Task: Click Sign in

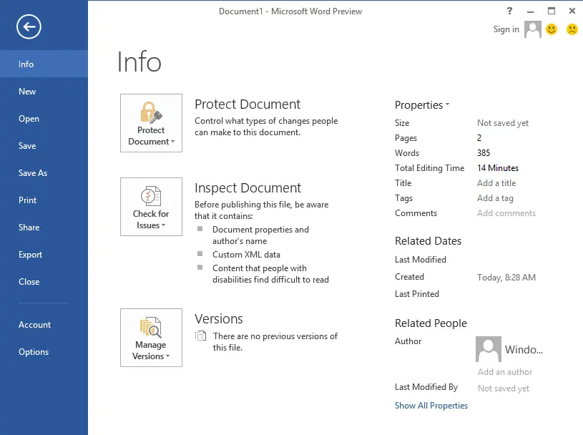Action: [x=507, y=29]
